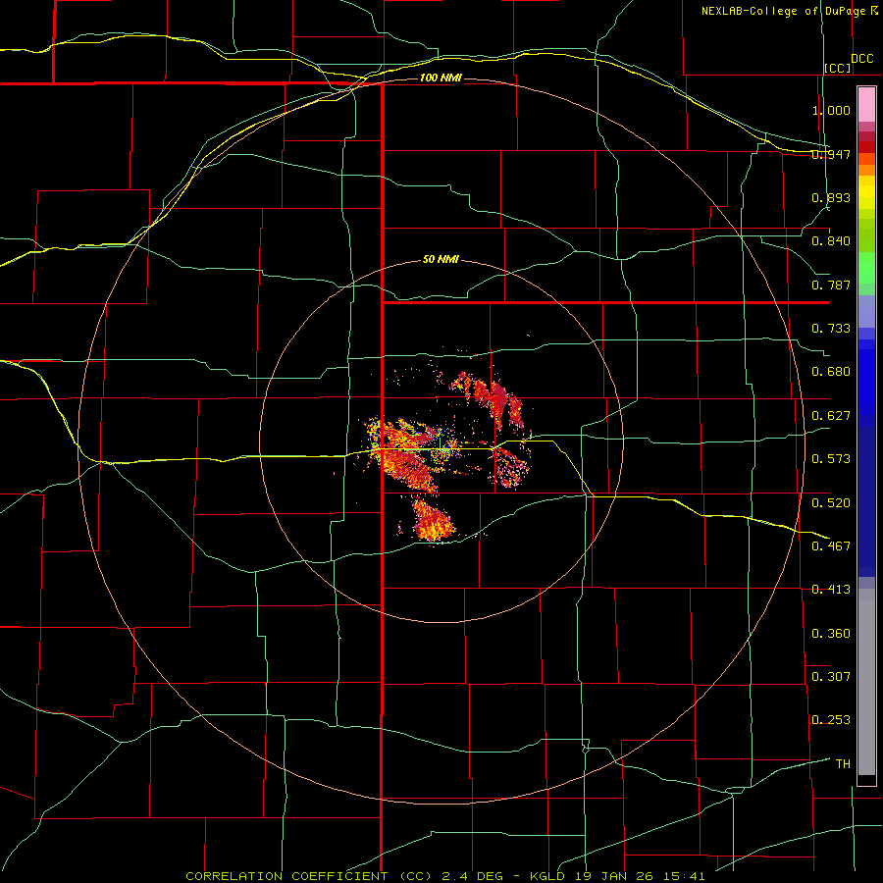Select the 0.627 value on the color scale

tap(831, 415)
